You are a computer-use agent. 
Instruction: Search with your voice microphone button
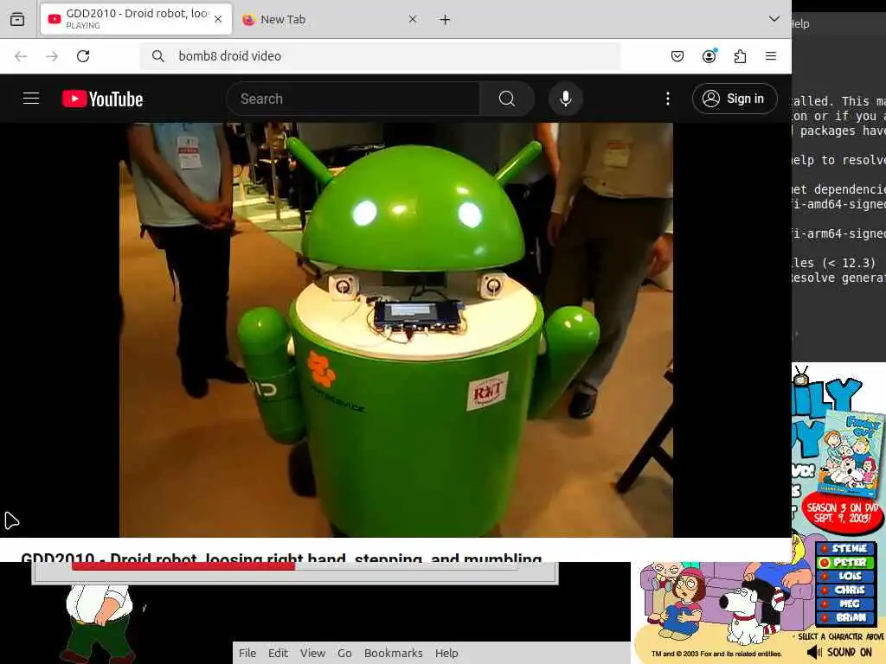coord(565,99)
